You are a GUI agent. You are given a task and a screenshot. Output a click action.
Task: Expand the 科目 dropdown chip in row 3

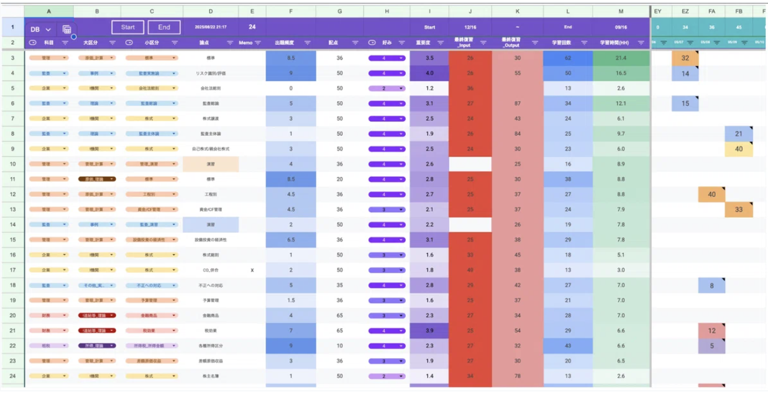[x=48, y=58]
